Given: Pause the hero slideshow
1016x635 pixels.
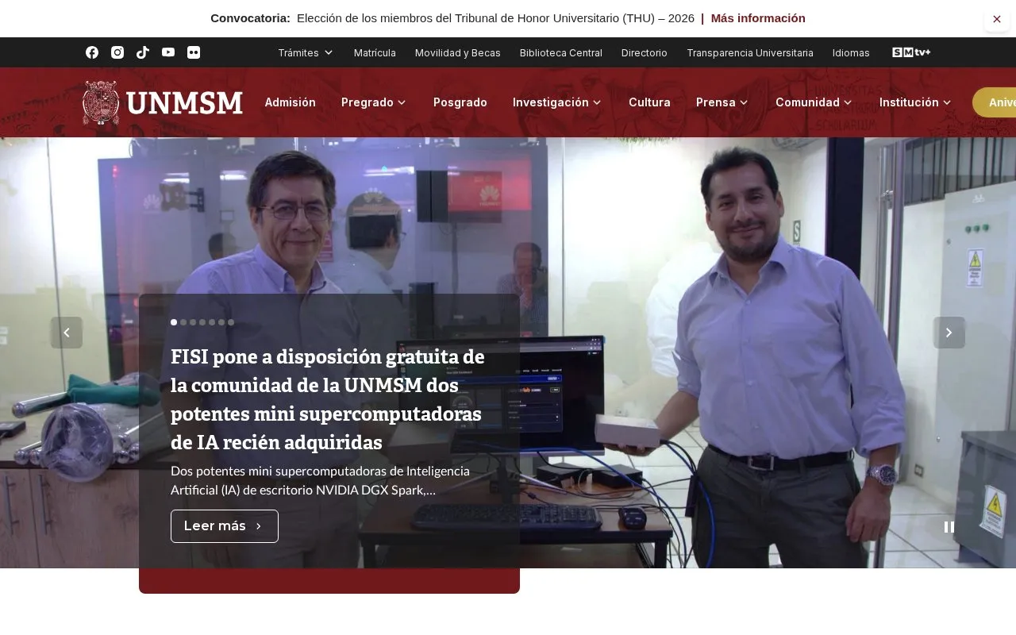Looking at the screenshot, I should [x=949, y=527].
